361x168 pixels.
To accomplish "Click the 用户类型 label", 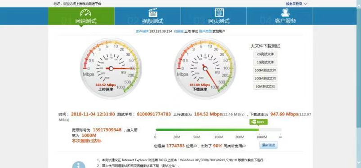I will coord(205,31).
